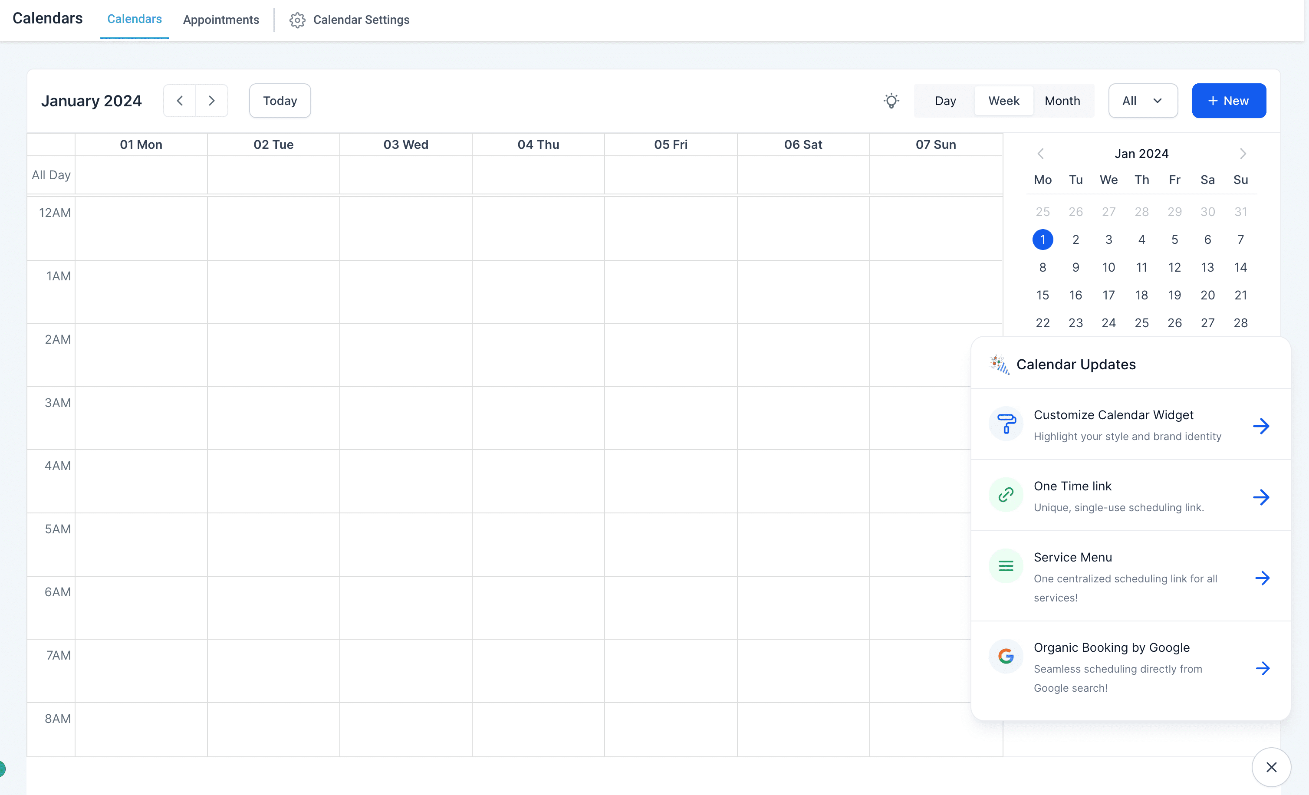Switch to the Appointments tab

[221, 20]
